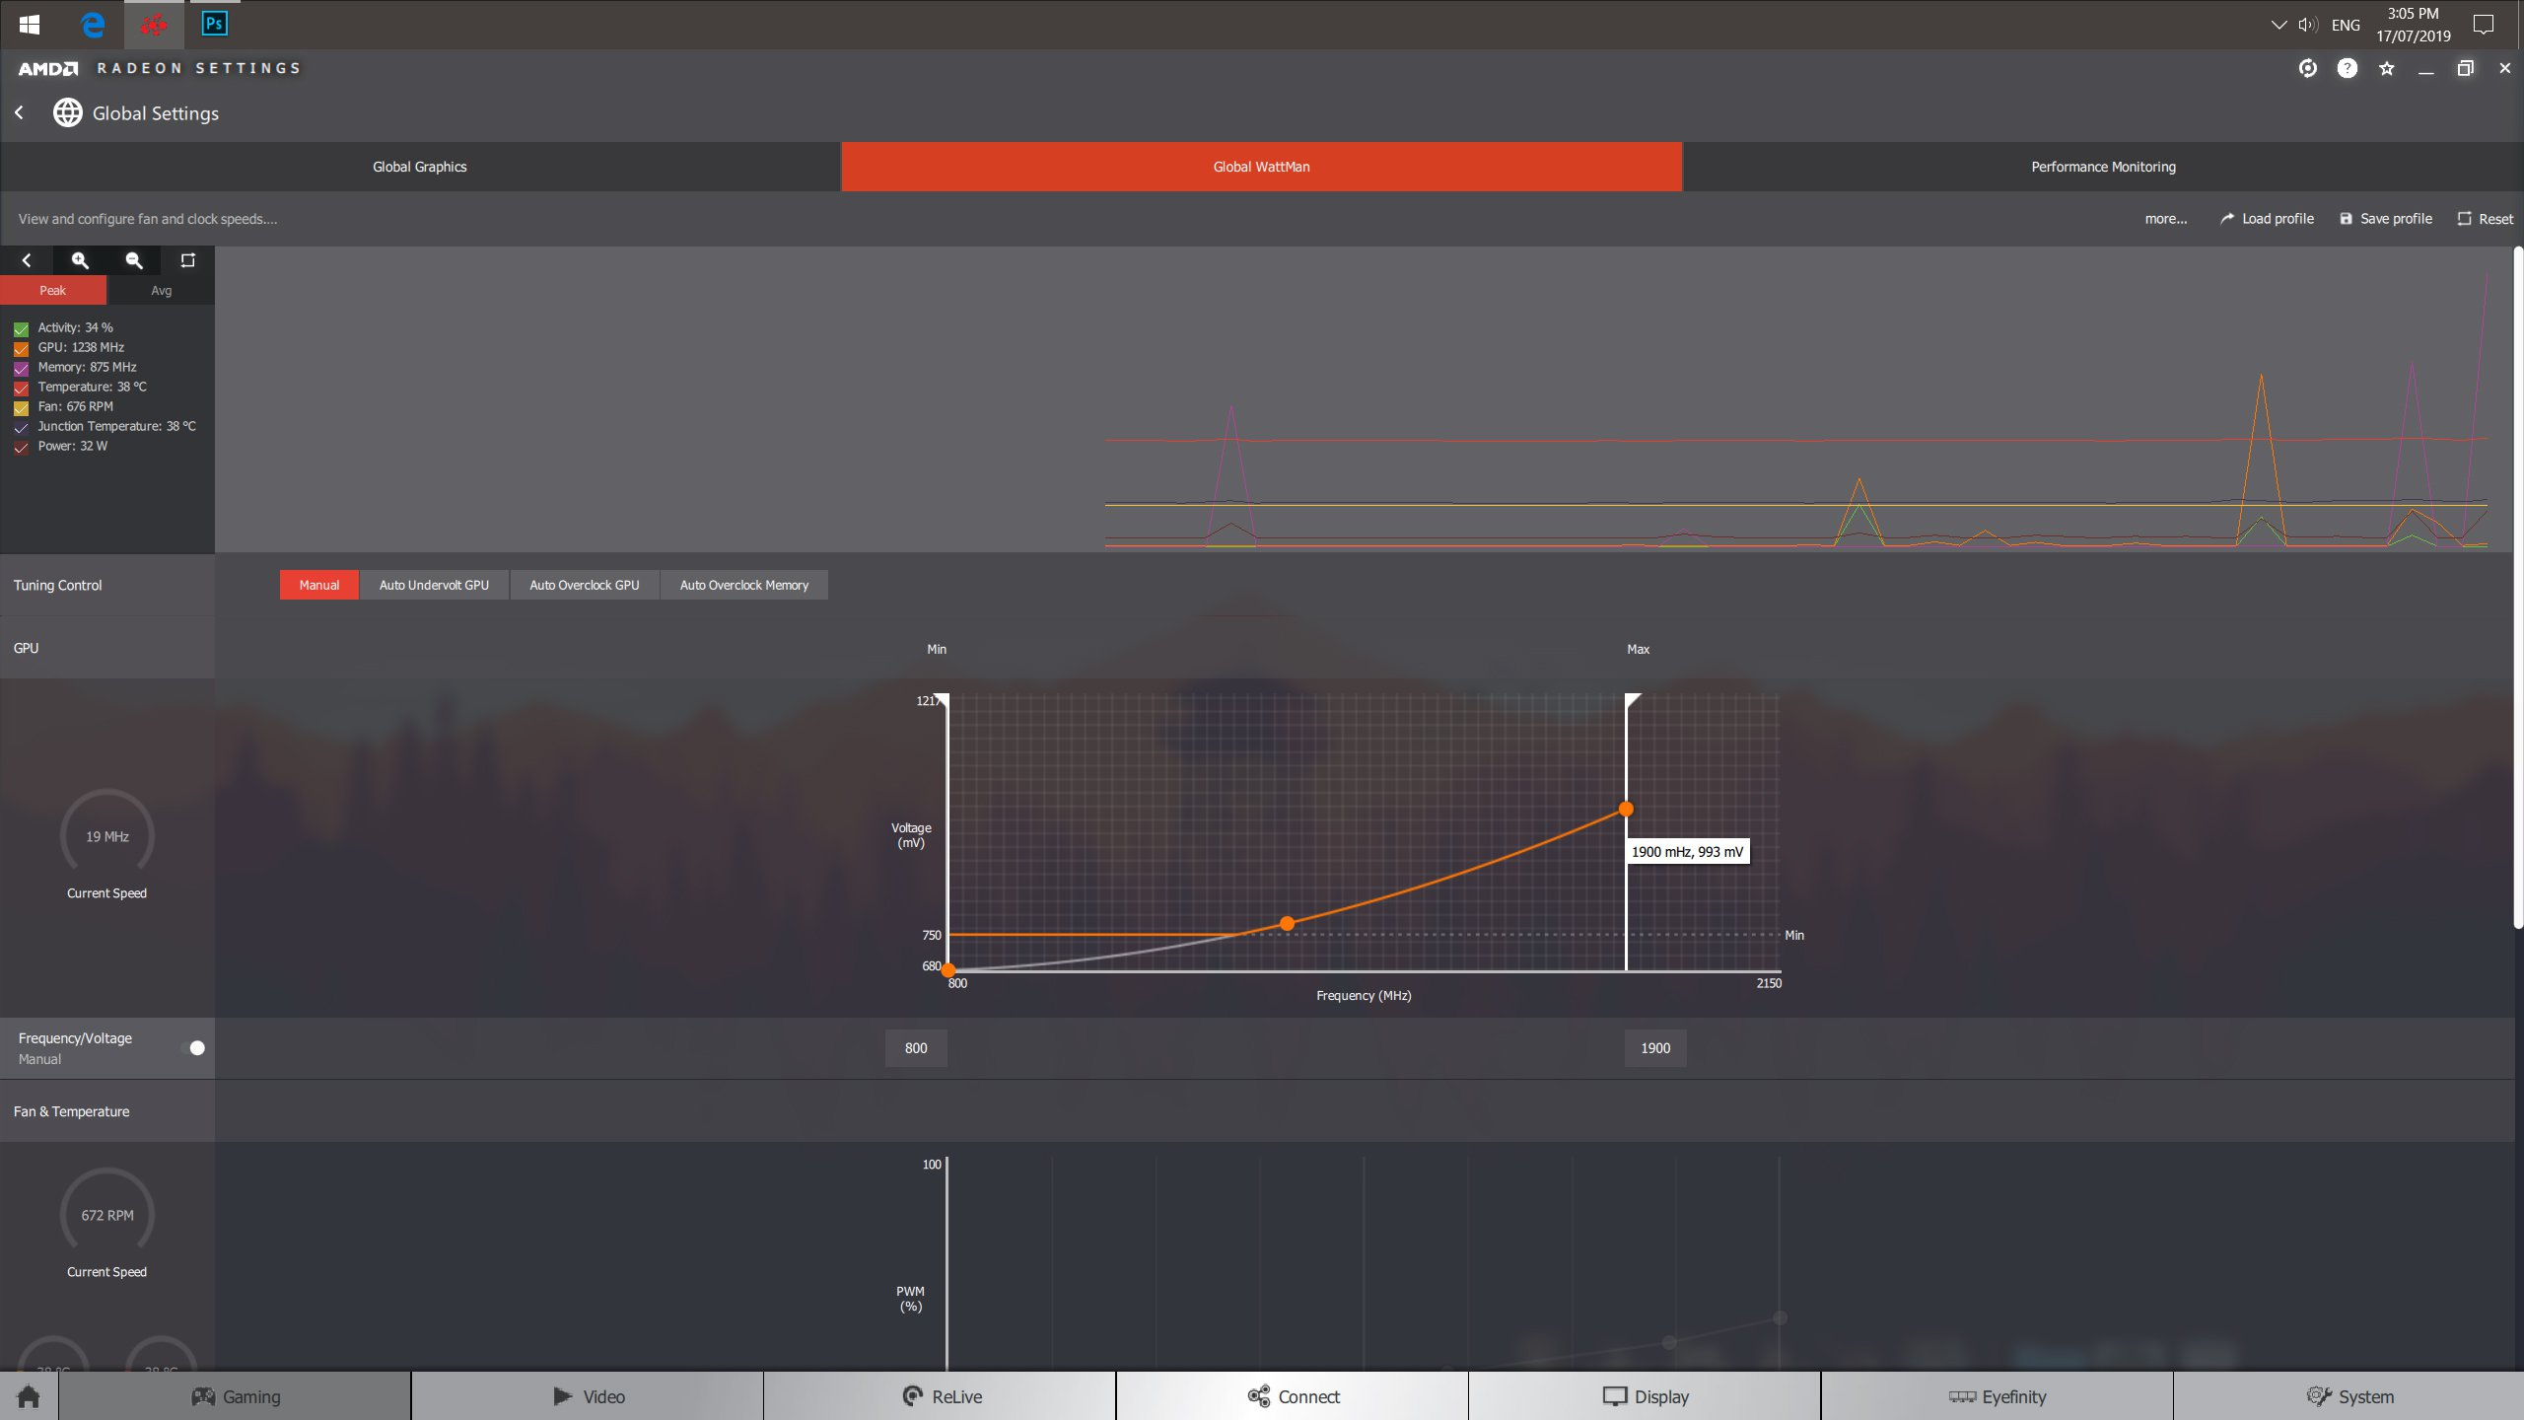Collapse the graph legend panel arrow
Image resolution: width=2524 pixels, height=1420 pixels.
tap(27, 260)
